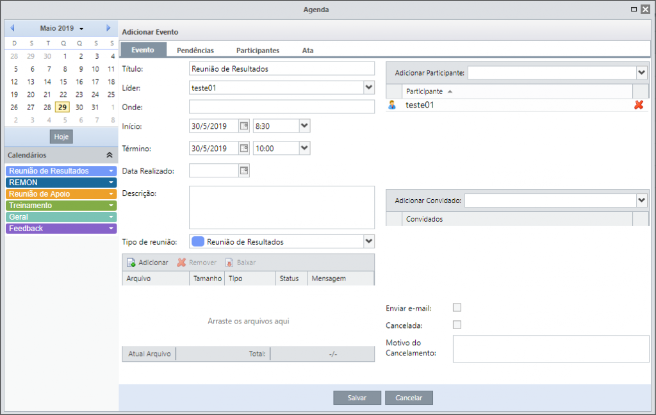
Task: Open the Líder dropdown
Action: [x=368, y=88]
